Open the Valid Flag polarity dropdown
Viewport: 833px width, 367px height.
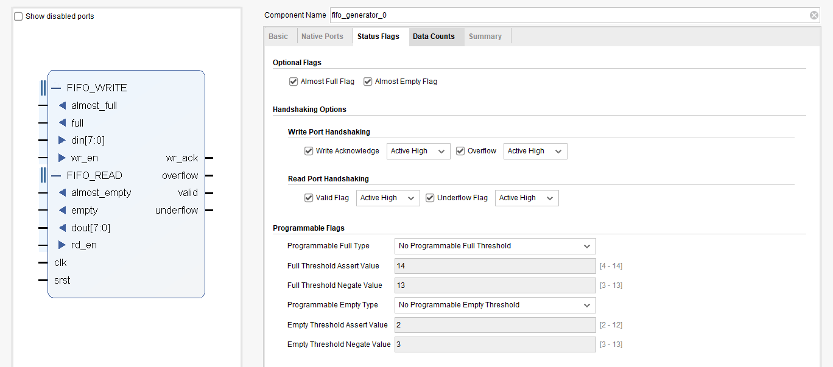coord(387,198)
